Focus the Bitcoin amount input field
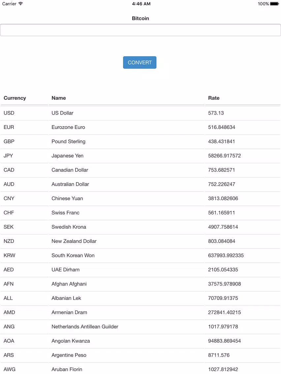This screenshot has height=374, width=281. tap(140, 30)
